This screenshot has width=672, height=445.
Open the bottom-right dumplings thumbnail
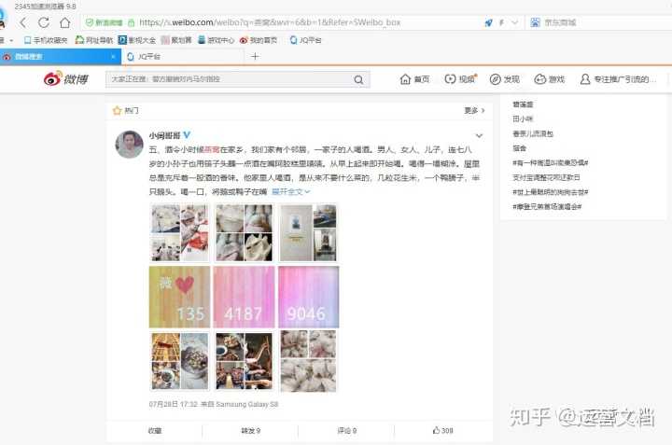click(x=308, y=361)
